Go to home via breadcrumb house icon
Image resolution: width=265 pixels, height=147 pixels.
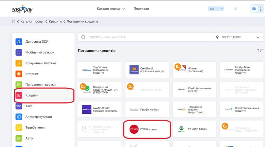13,22
